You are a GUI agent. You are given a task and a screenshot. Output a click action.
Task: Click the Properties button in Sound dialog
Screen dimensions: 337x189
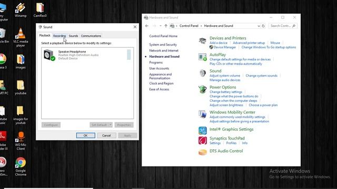click(124, 125)
